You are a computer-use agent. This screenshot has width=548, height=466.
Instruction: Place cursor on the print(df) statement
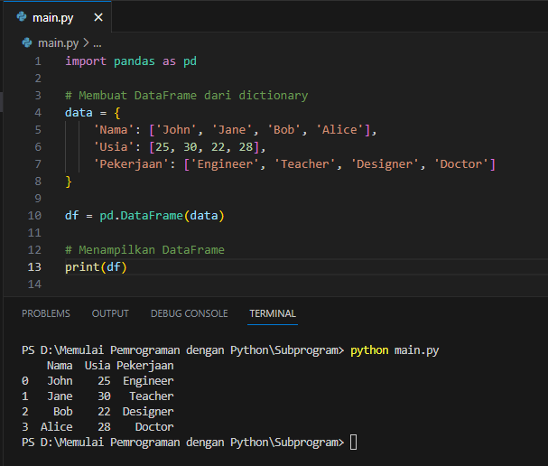(x=96, y=267)
